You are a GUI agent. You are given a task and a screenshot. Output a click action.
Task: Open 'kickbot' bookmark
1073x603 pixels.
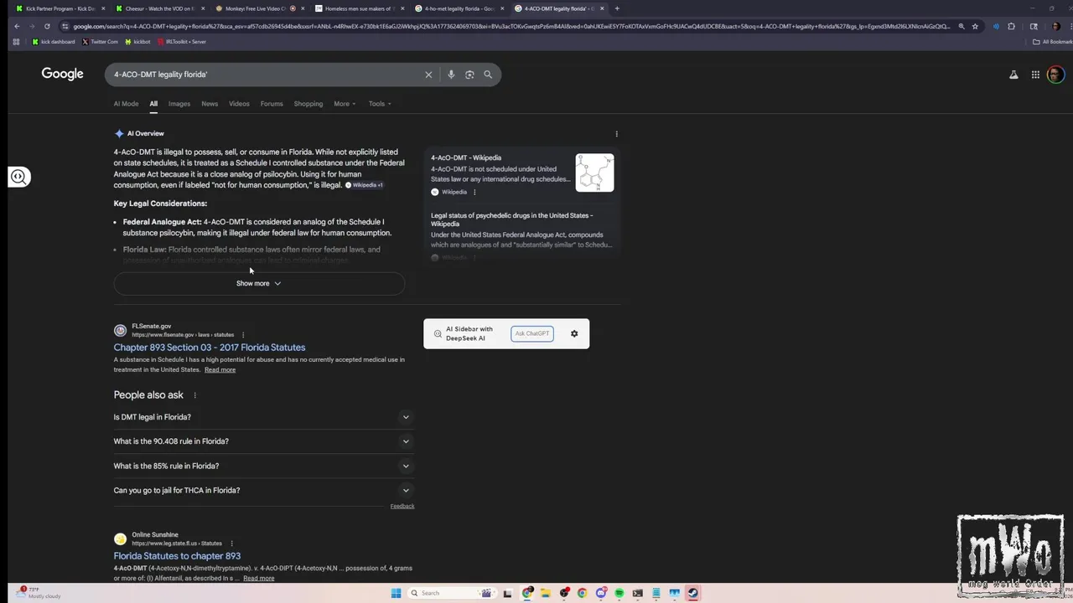pyautogui.click(x=137, y=42)
